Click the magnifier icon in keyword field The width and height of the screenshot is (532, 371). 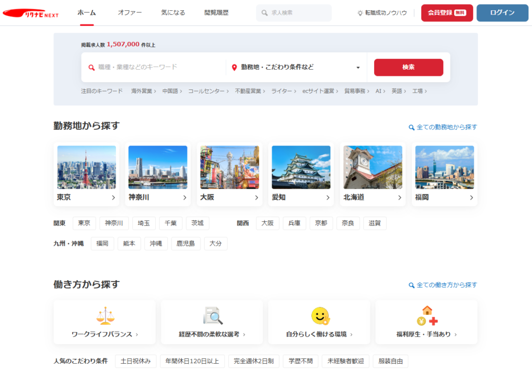[x=91, y=68]
